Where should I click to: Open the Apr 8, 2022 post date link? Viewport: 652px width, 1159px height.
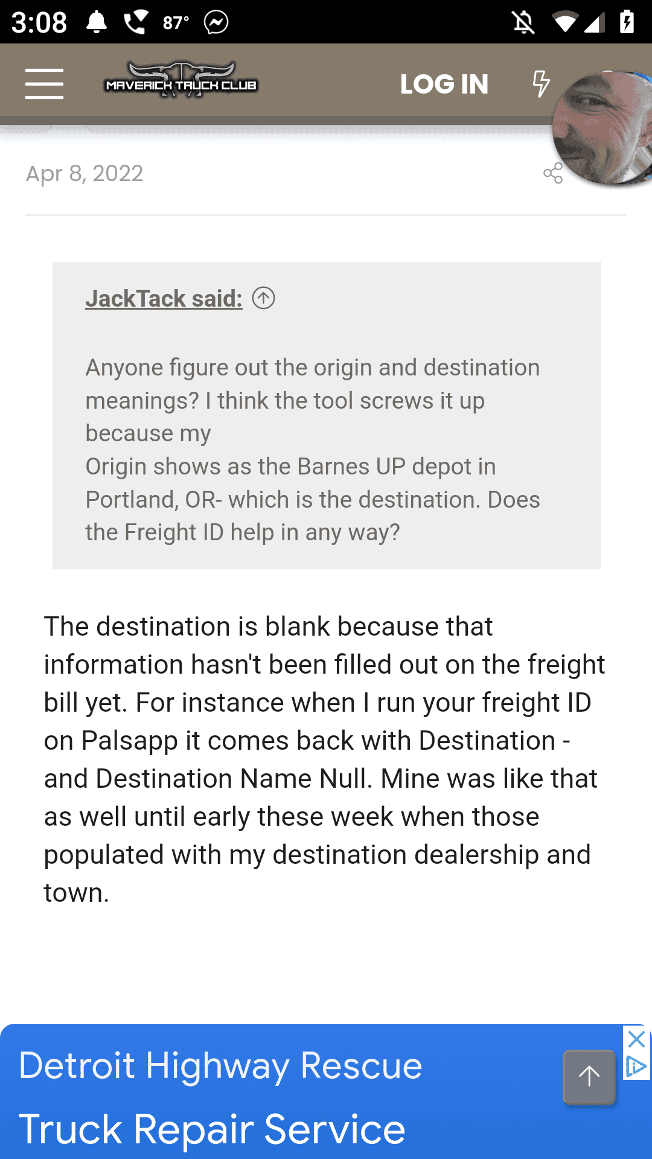[85, 174]
